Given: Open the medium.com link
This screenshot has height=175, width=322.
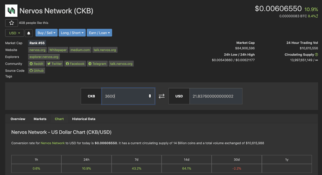Looking at the screenshot, I should pos(80,50).
